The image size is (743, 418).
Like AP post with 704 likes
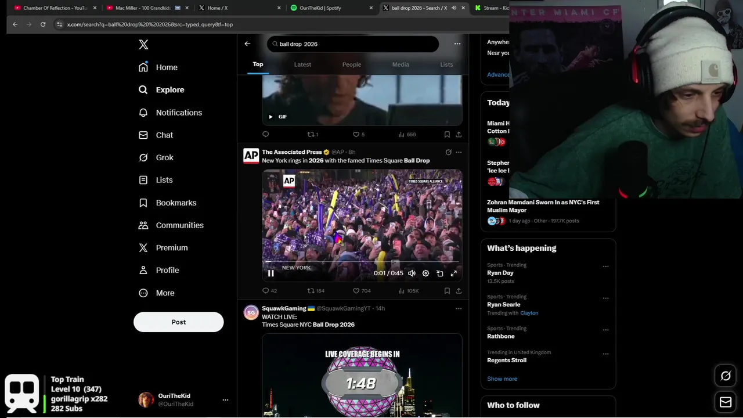(362, 291)
